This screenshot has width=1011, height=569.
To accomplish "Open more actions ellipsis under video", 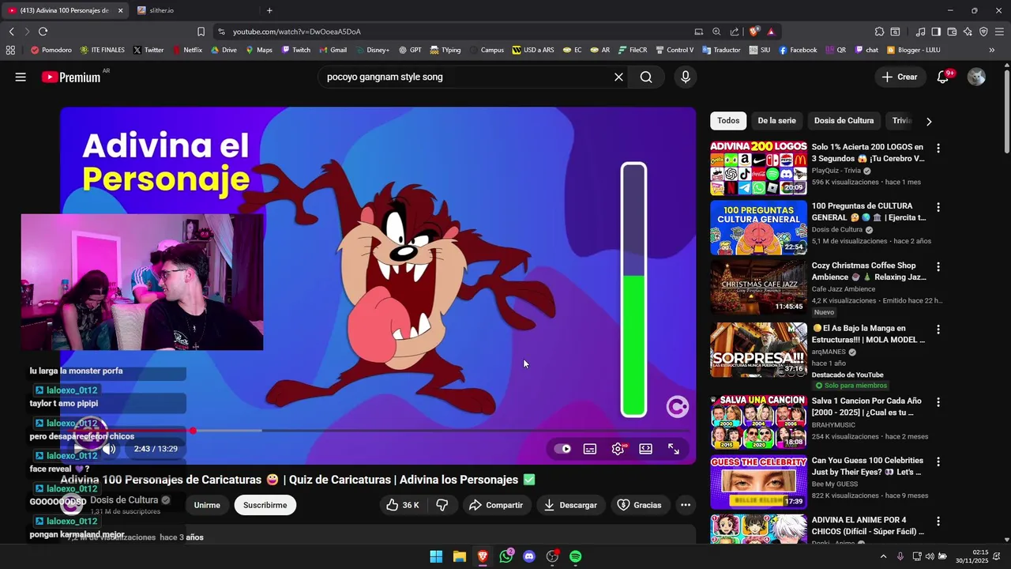I will click(686, 505).
